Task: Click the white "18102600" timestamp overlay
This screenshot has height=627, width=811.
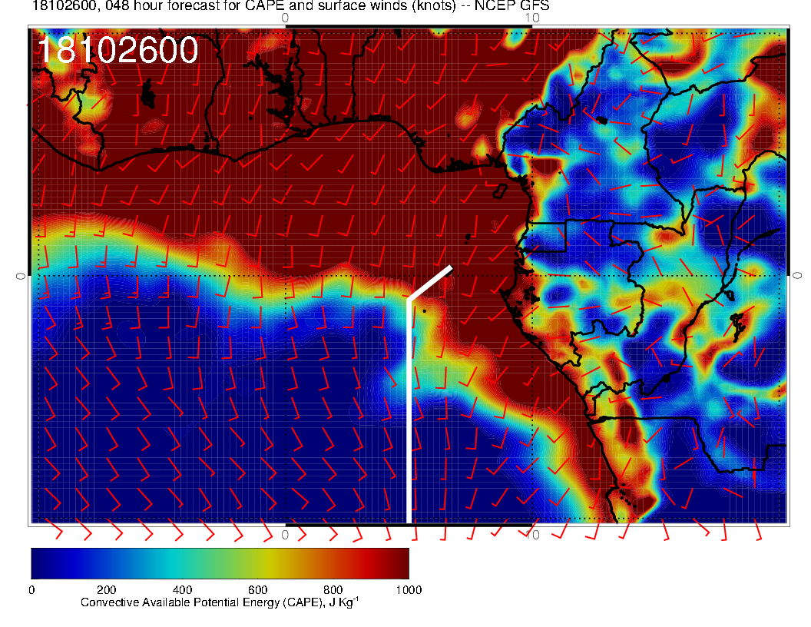Action: pyautogui.click(x=118, y=51)
